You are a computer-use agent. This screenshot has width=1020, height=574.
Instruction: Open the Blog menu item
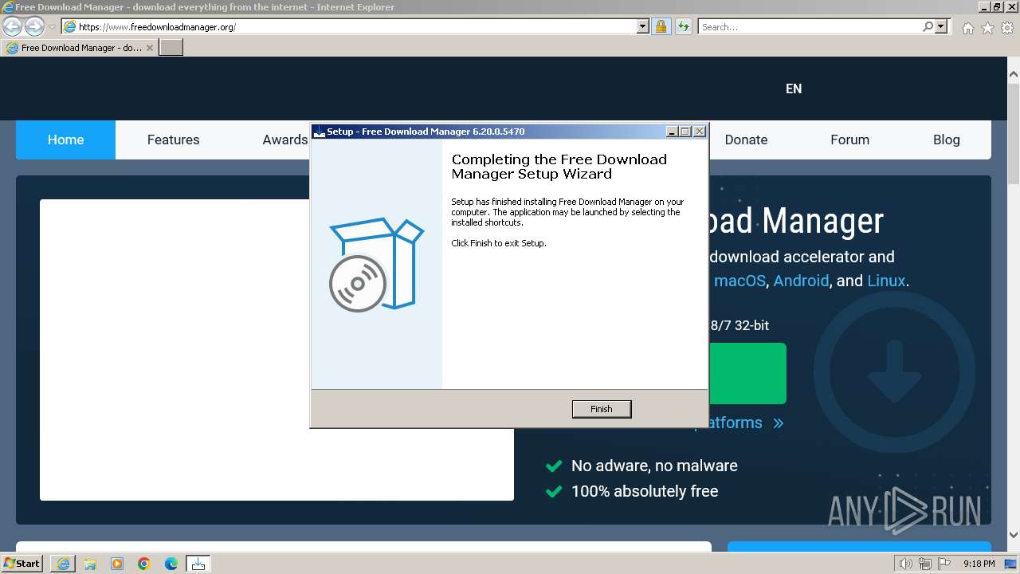click(x=946, y=140)
